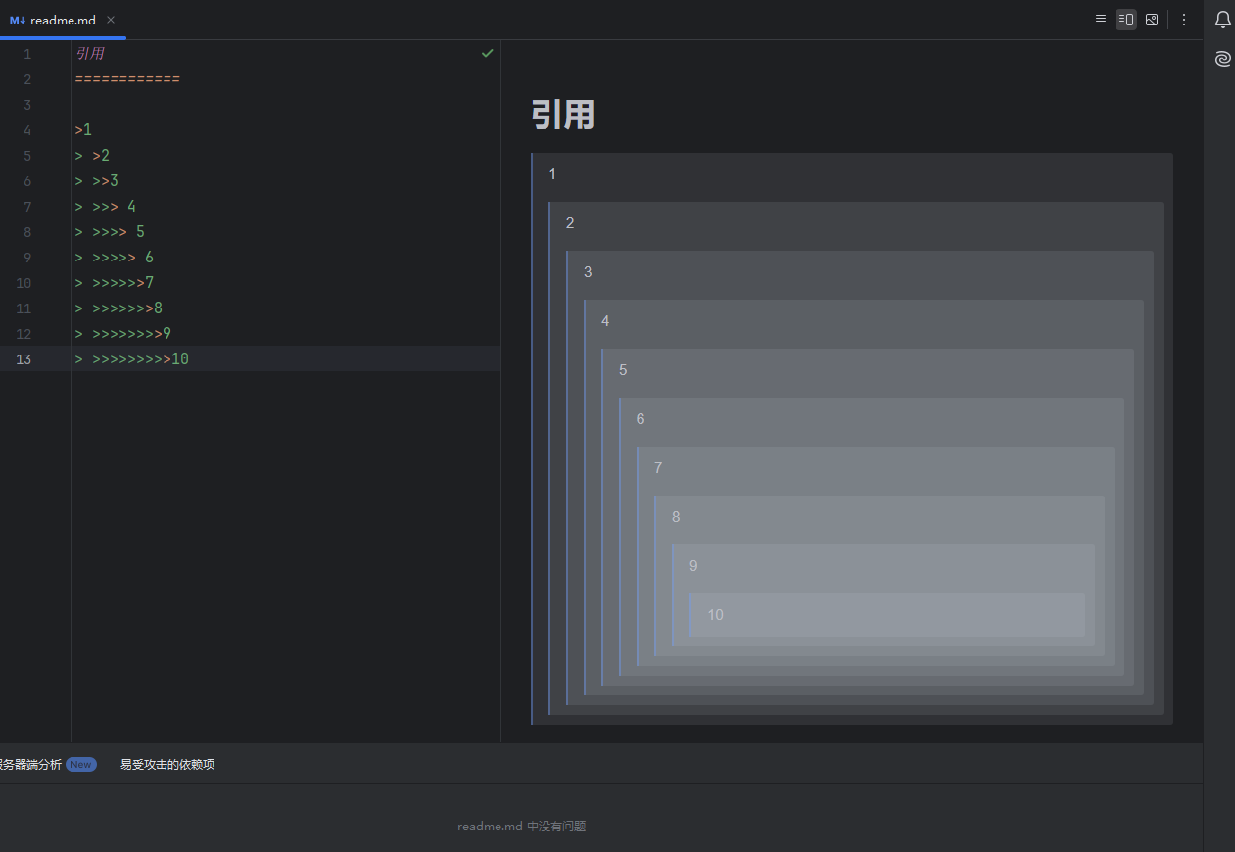1235x852 pixels.
Task: Switch to editor-only view mode
Action: point(1100,20)
